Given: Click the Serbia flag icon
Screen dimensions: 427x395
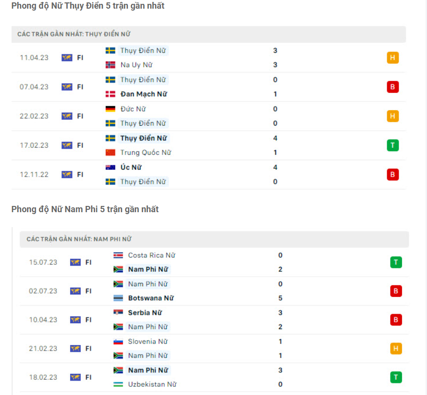Looking at the screenshot, I should (x=118, y=313).
